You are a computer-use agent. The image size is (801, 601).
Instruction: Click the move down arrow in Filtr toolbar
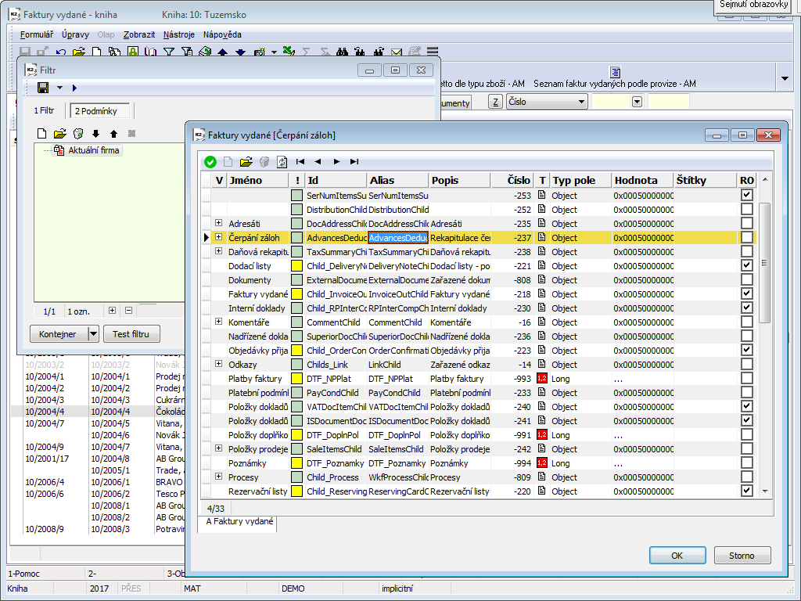(x=96, y=134)
